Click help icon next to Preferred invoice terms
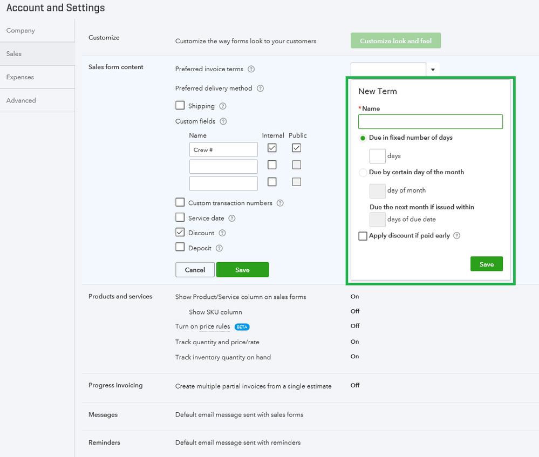The image size is (539, 457). point(251,70)
